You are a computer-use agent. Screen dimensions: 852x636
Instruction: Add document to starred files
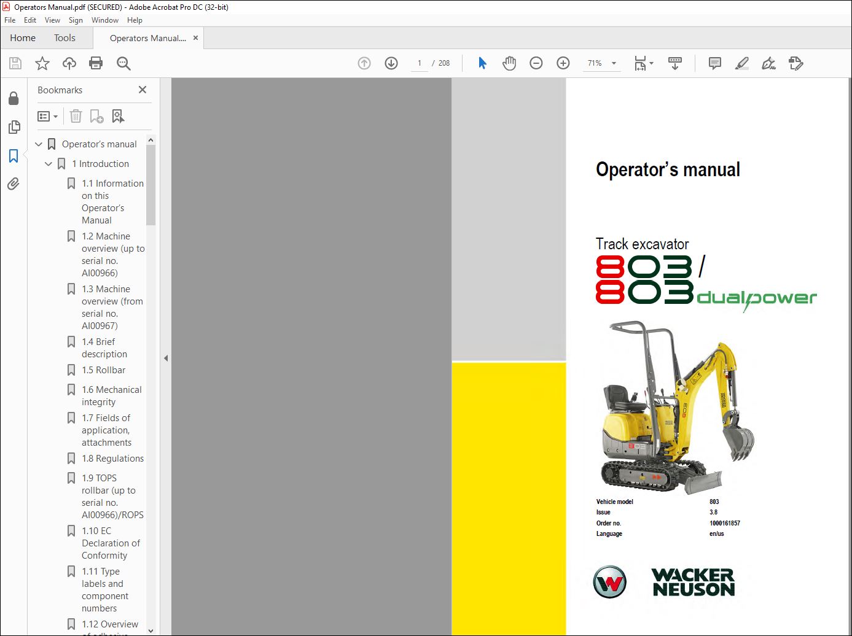[42, 63]
